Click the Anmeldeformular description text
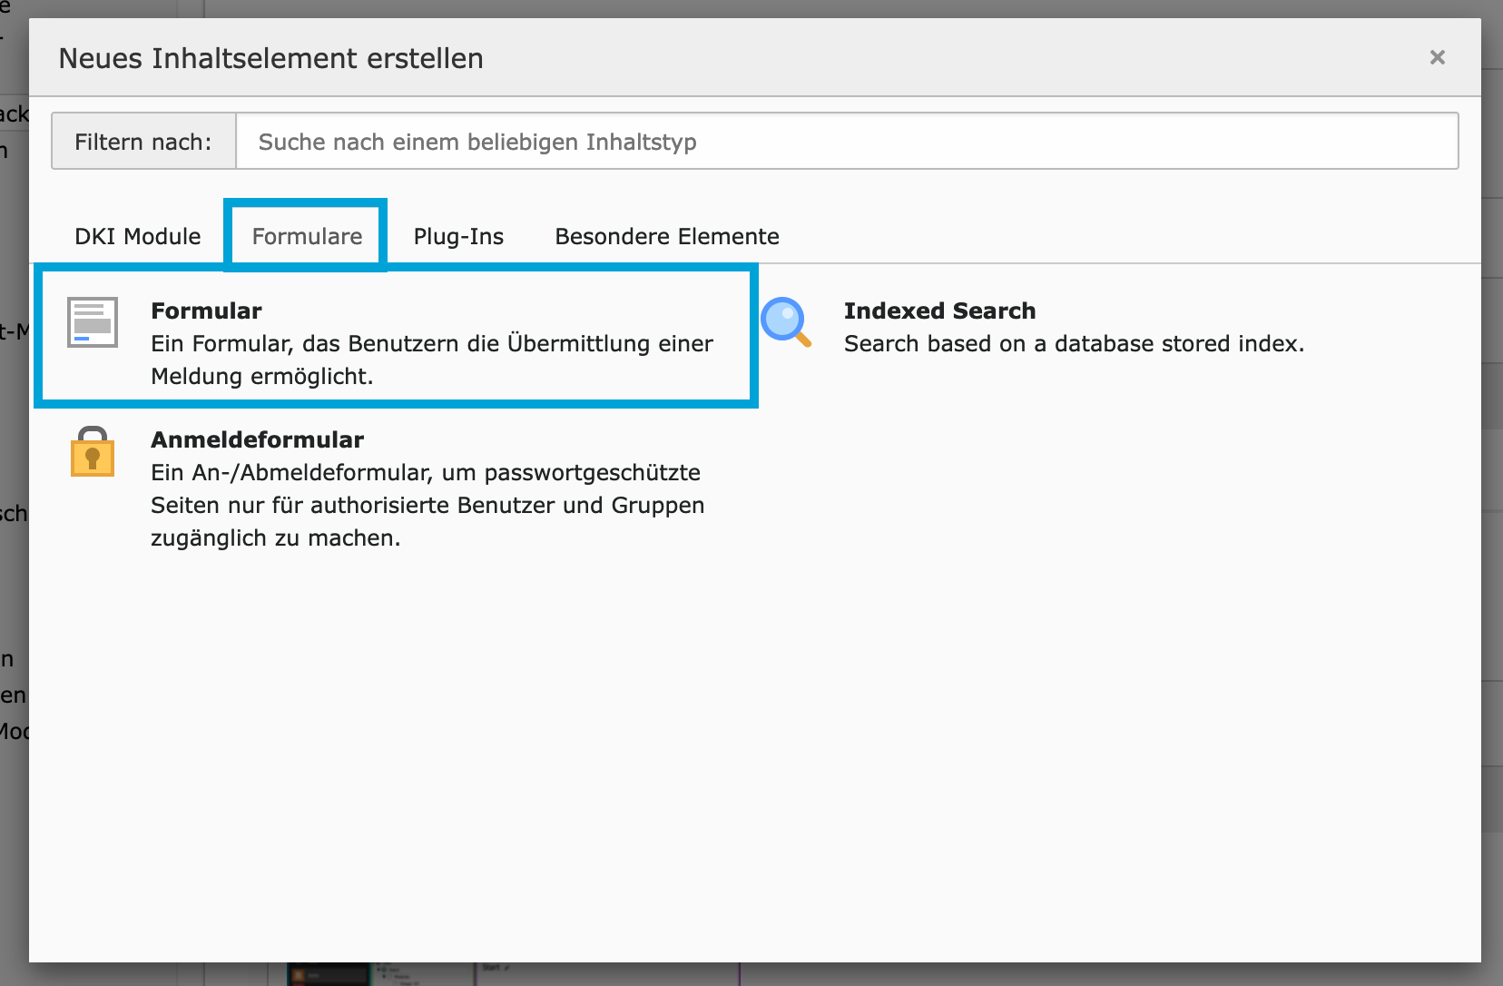Viewport: 1503px width, 986px height. click(427, 505)
